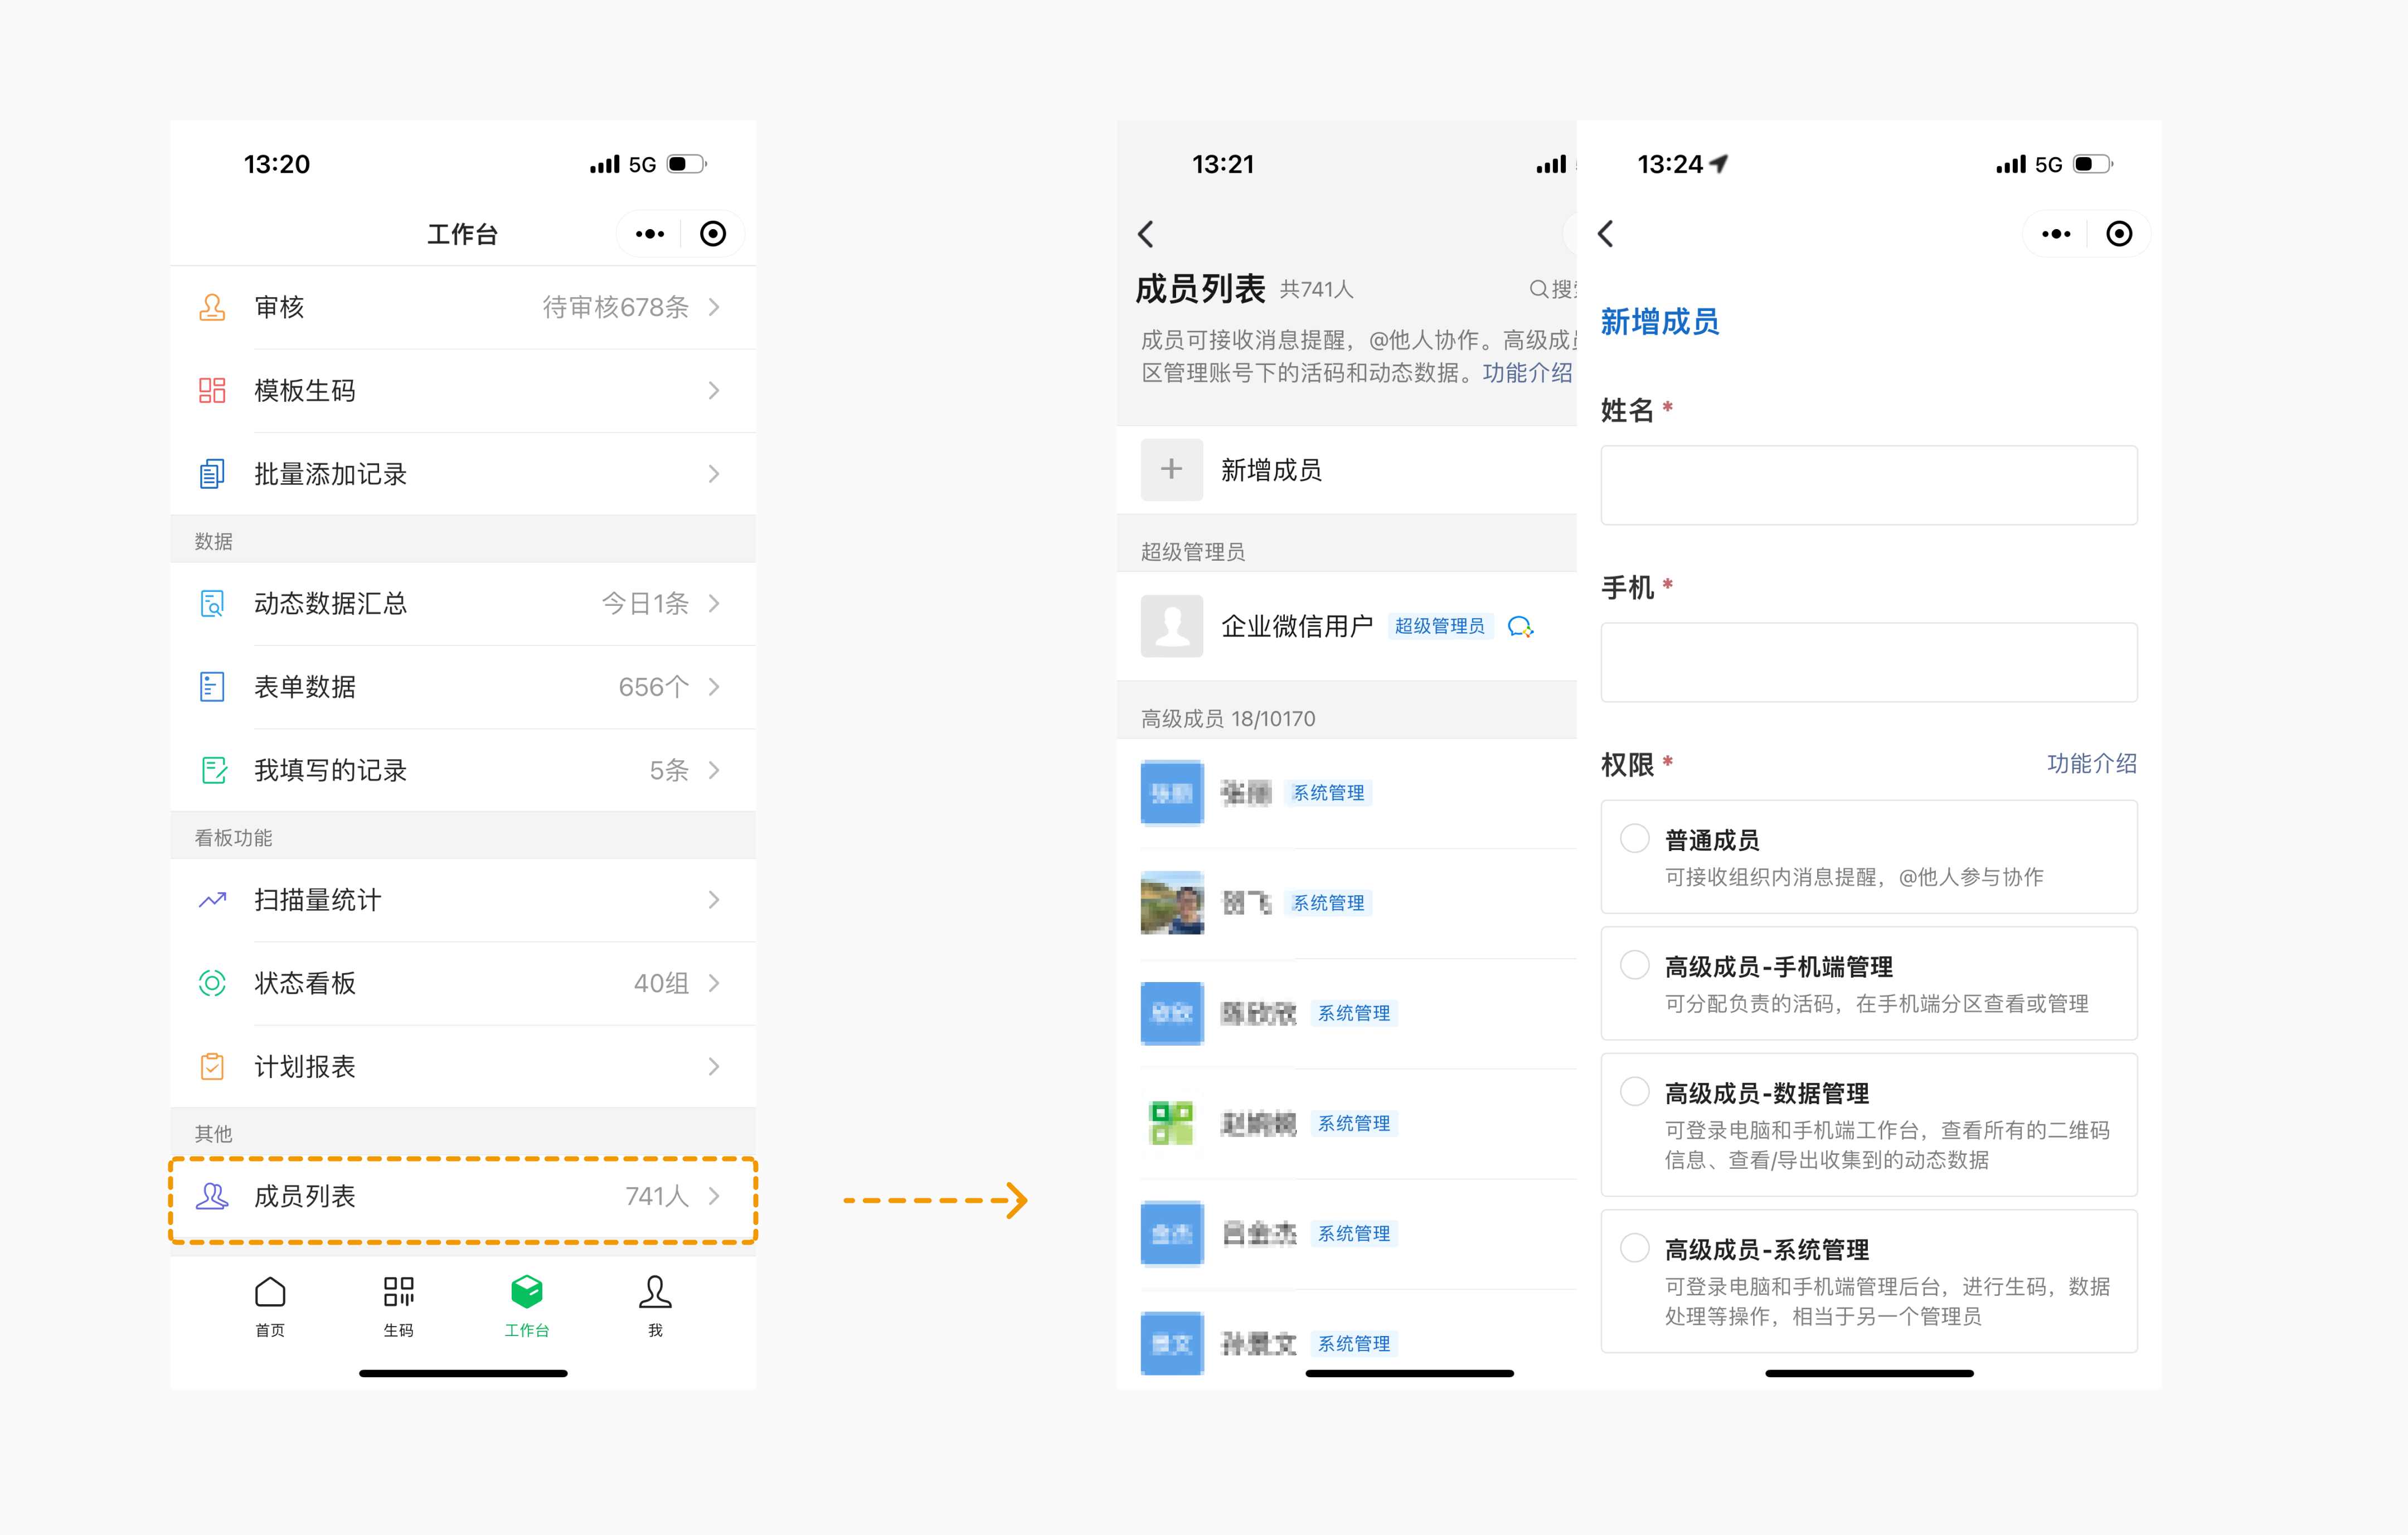The height and width of the screenshot is (1535, 2408).
Task: Open 功能介绍 link beside 权限
Action: 2091,764
